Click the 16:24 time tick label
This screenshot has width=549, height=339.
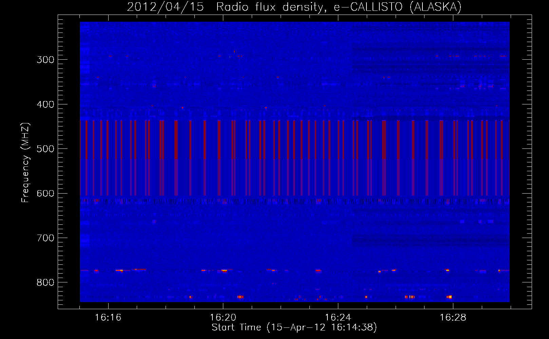tap(338, 317)
